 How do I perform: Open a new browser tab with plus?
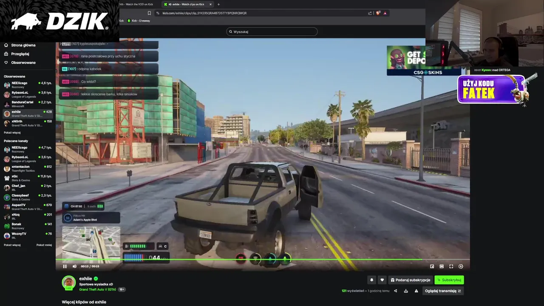(x=218, y=4)
